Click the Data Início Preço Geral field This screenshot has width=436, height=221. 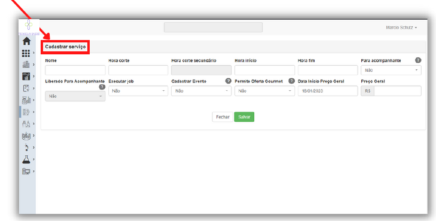pos(328,91)
